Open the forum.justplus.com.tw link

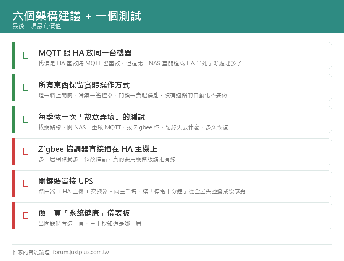pos(81,252)
